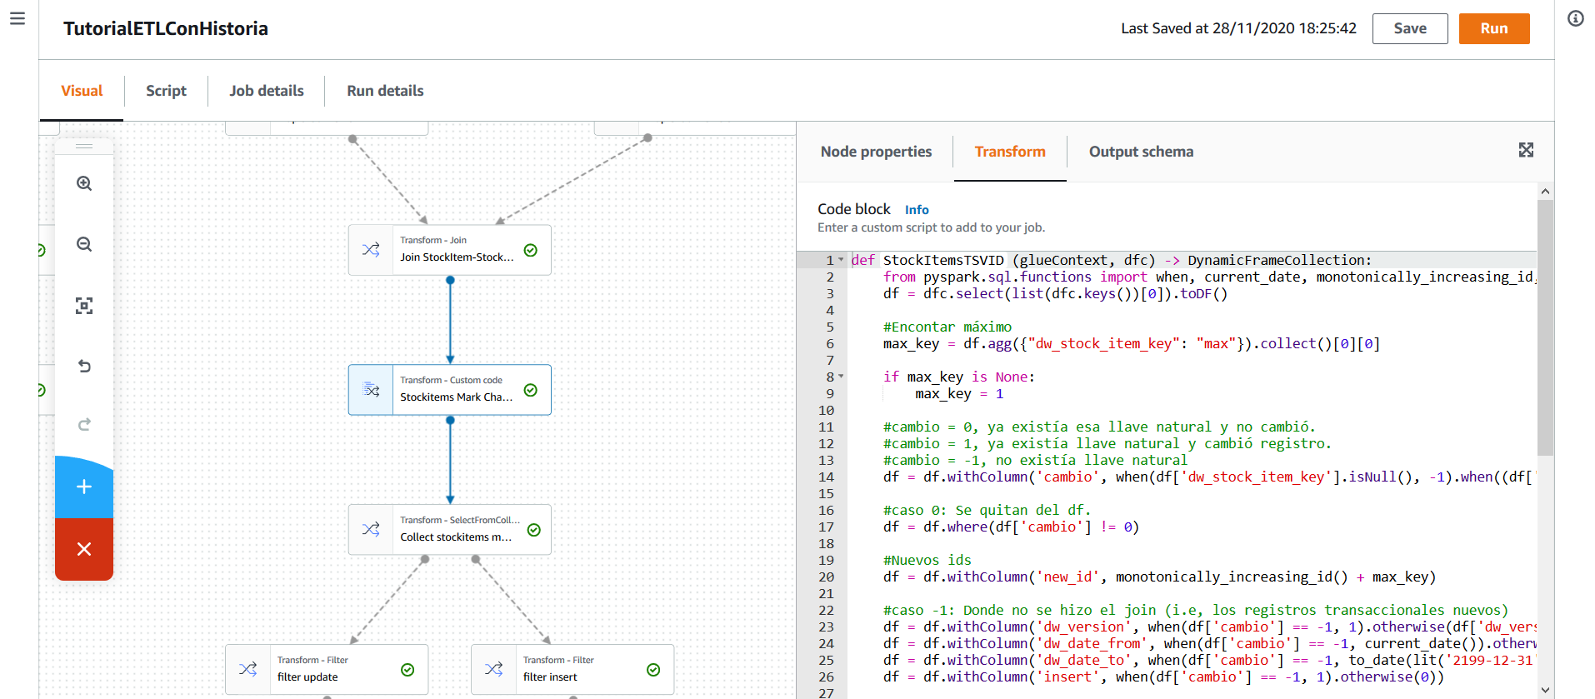Open the Job details tab
The image size is (1595, 699).
(x=267, y=91)
